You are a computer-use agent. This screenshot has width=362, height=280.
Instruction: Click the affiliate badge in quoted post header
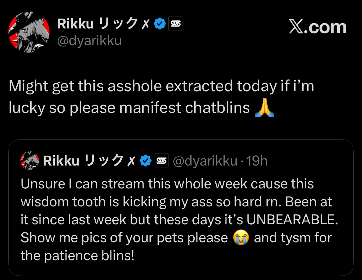click(x=161, y=161)
